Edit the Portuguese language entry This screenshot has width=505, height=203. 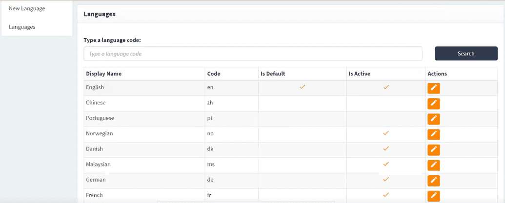coord(433,119)
